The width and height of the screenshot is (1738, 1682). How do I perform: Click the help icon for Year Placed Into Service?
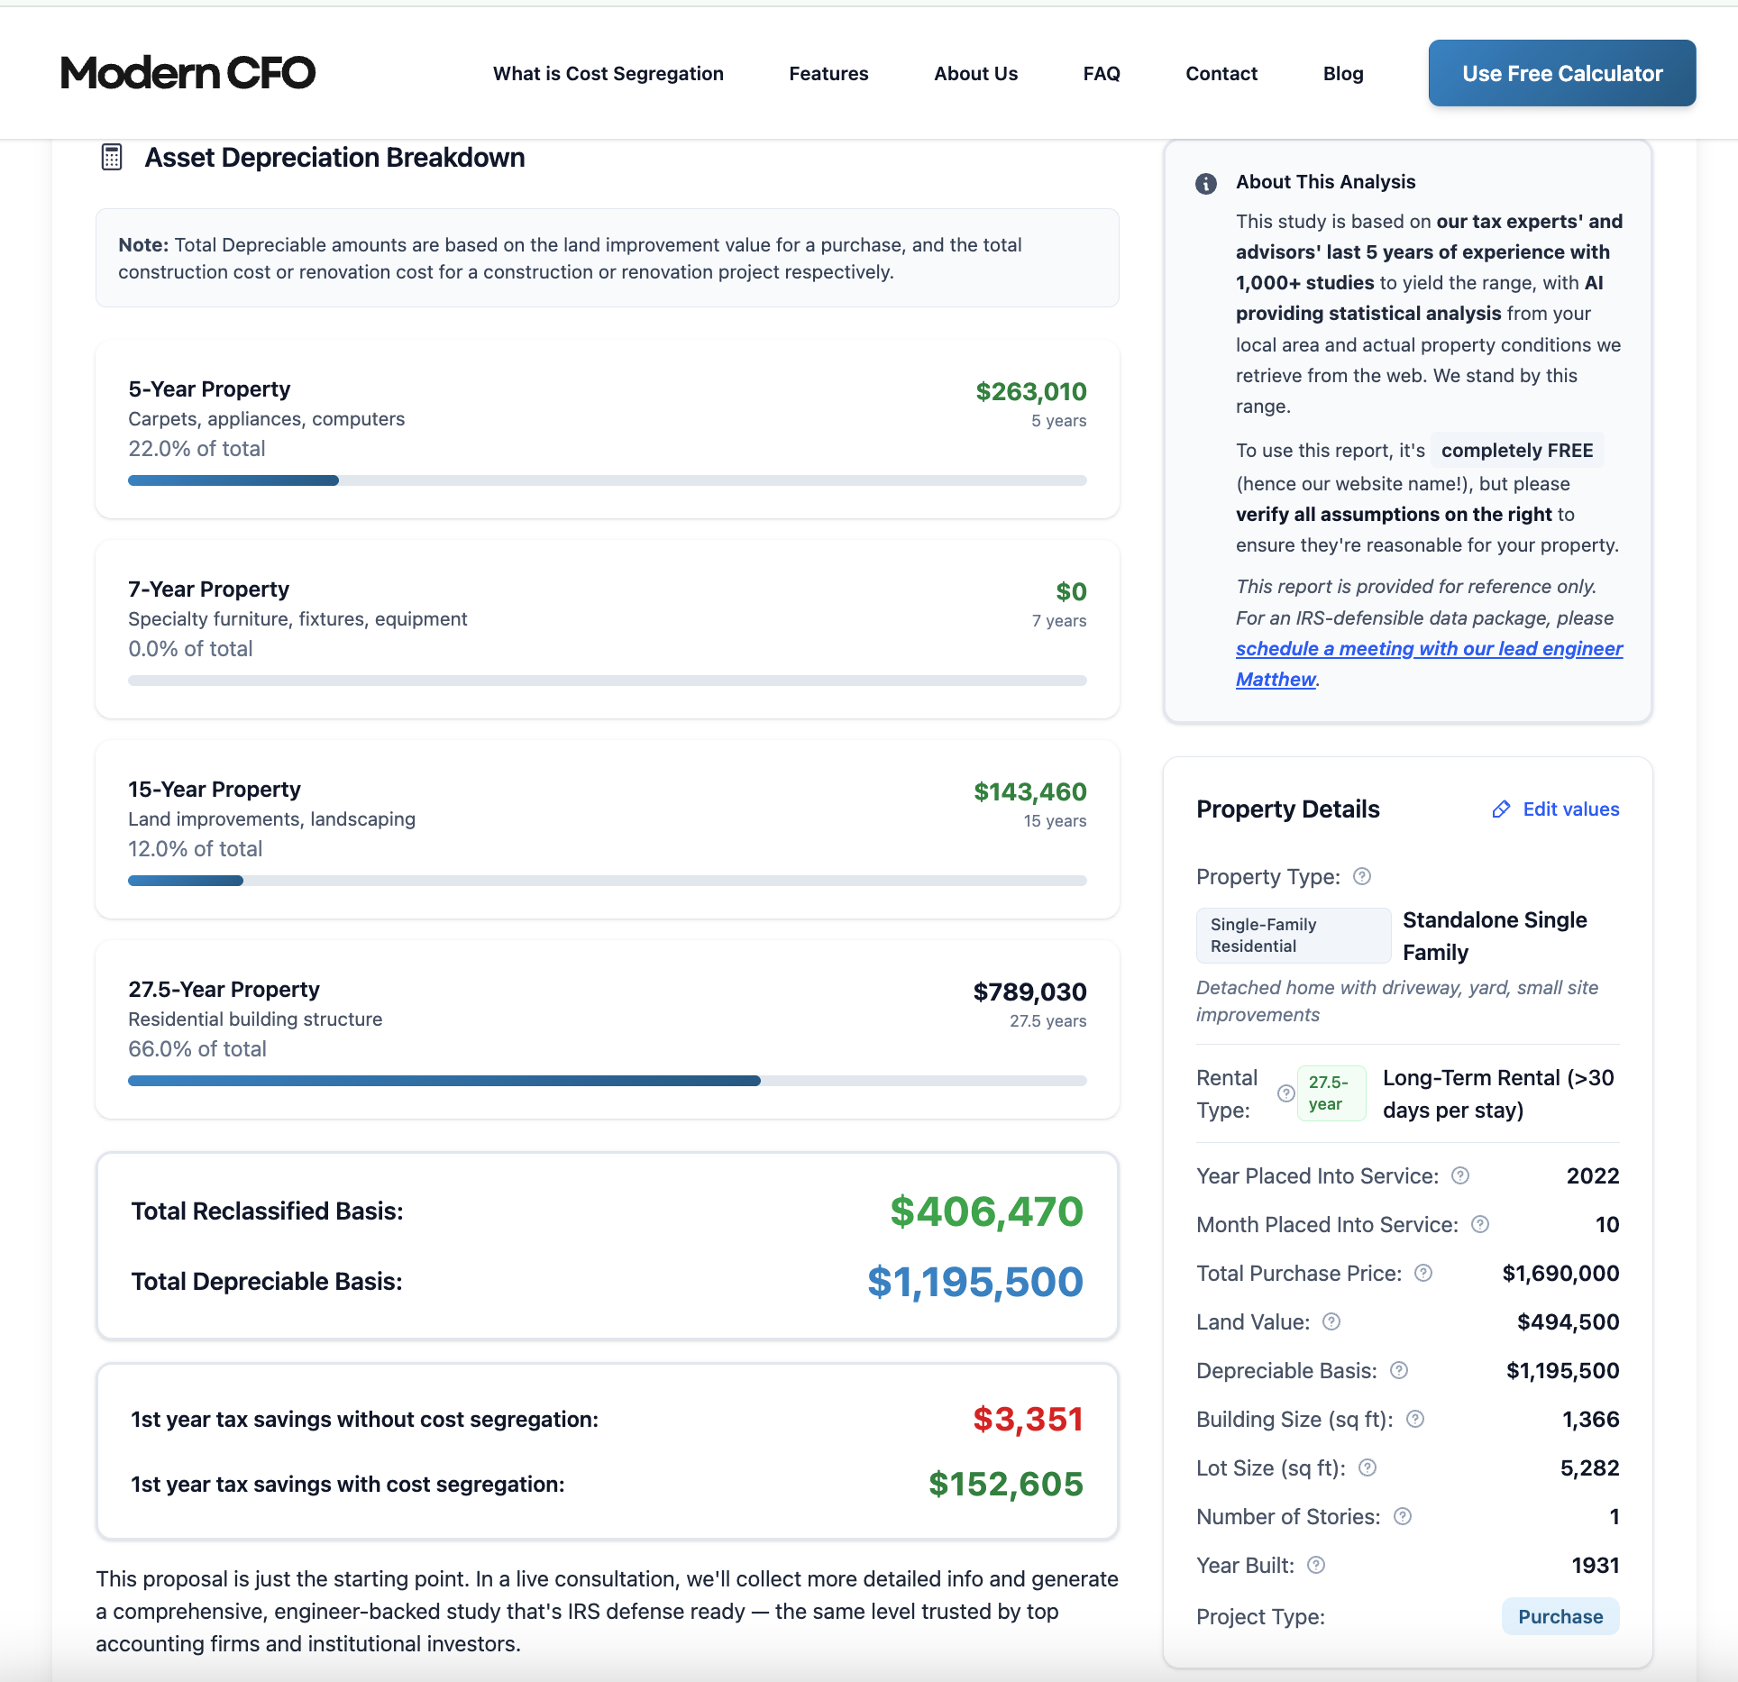pos(1461,1175)
